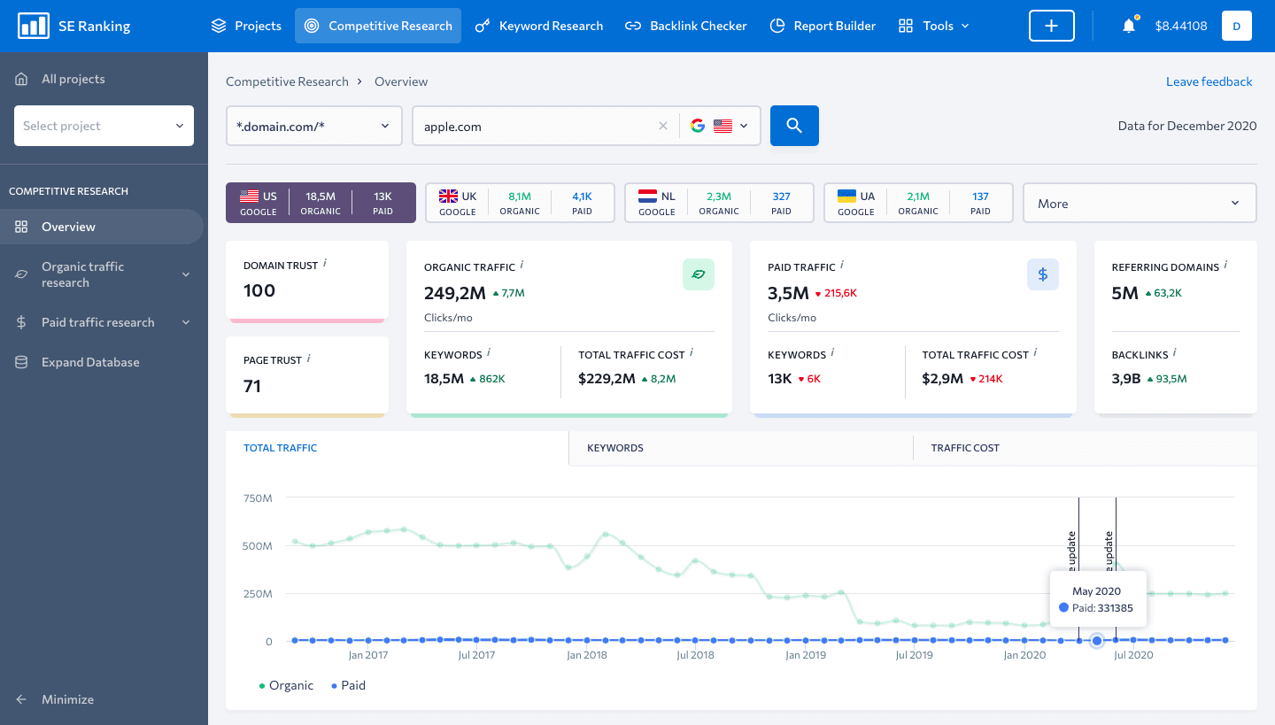
Task: Click the Referring Domains info icon
Action: point(1226,265)
